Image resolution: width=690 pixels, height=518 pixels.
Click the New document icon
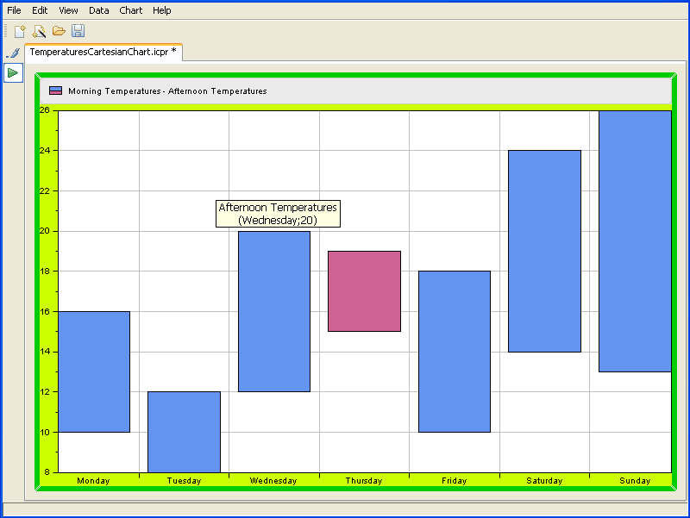tap(20, 31)
